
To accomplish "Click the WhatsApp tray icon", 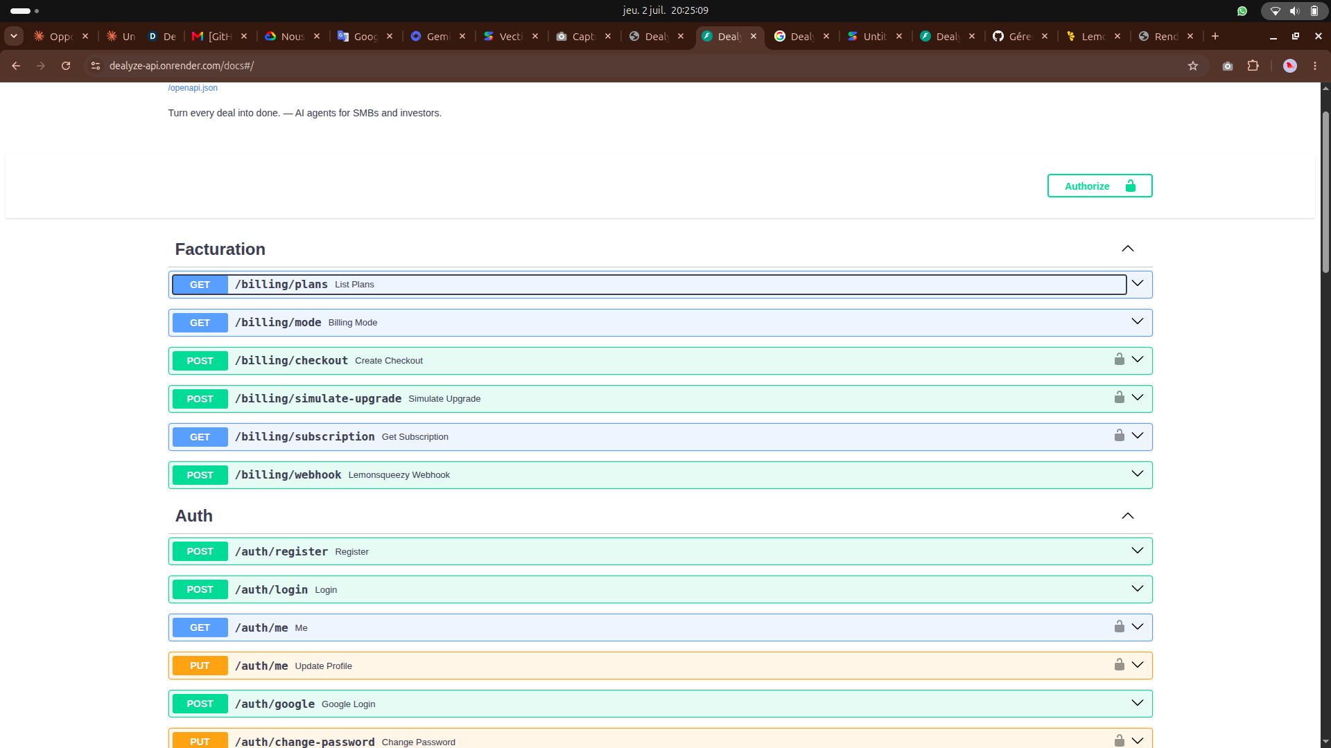I will [1242, 10].
